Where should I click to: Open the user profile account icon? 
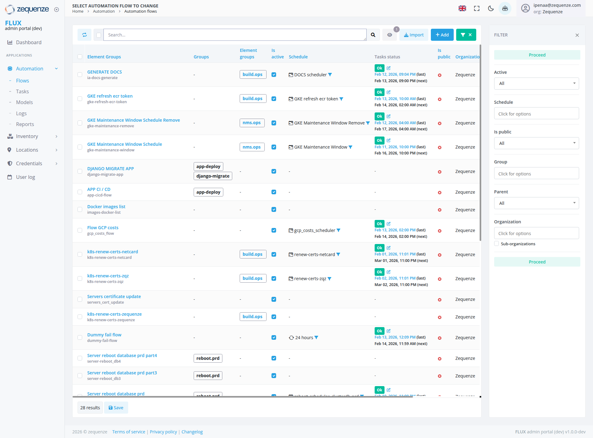click(525, 8)
